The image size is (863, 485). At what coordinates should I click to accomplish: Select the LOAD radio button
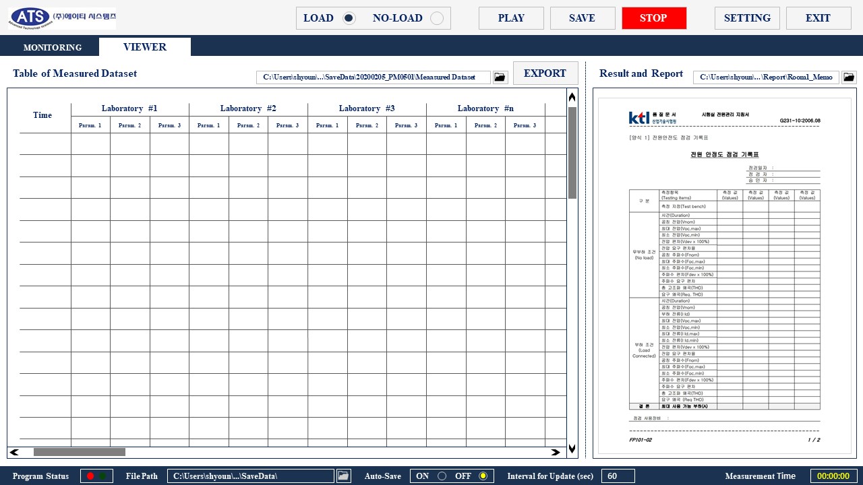click(x=349, y=18)
